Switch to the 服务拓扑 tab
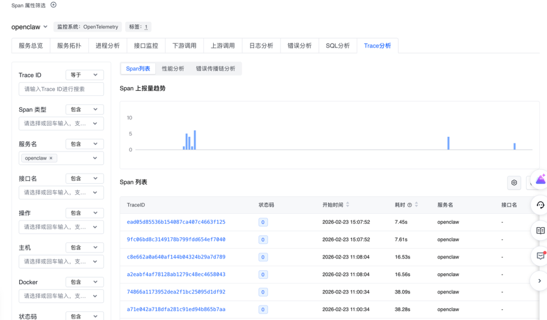 point(69,46)
